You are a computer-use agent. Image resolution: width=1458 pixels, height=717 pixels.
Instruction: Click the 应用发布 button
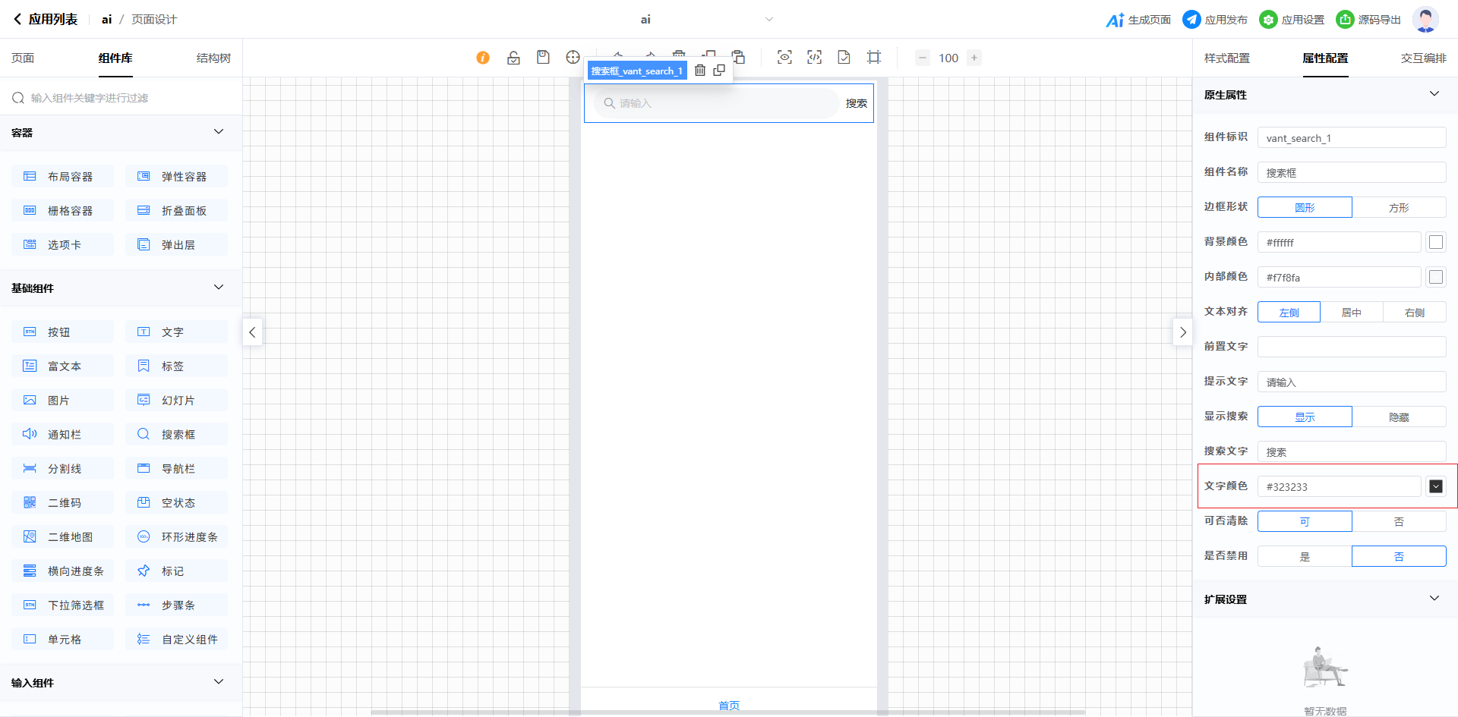pyautogui.click(x=1215, y=20)
